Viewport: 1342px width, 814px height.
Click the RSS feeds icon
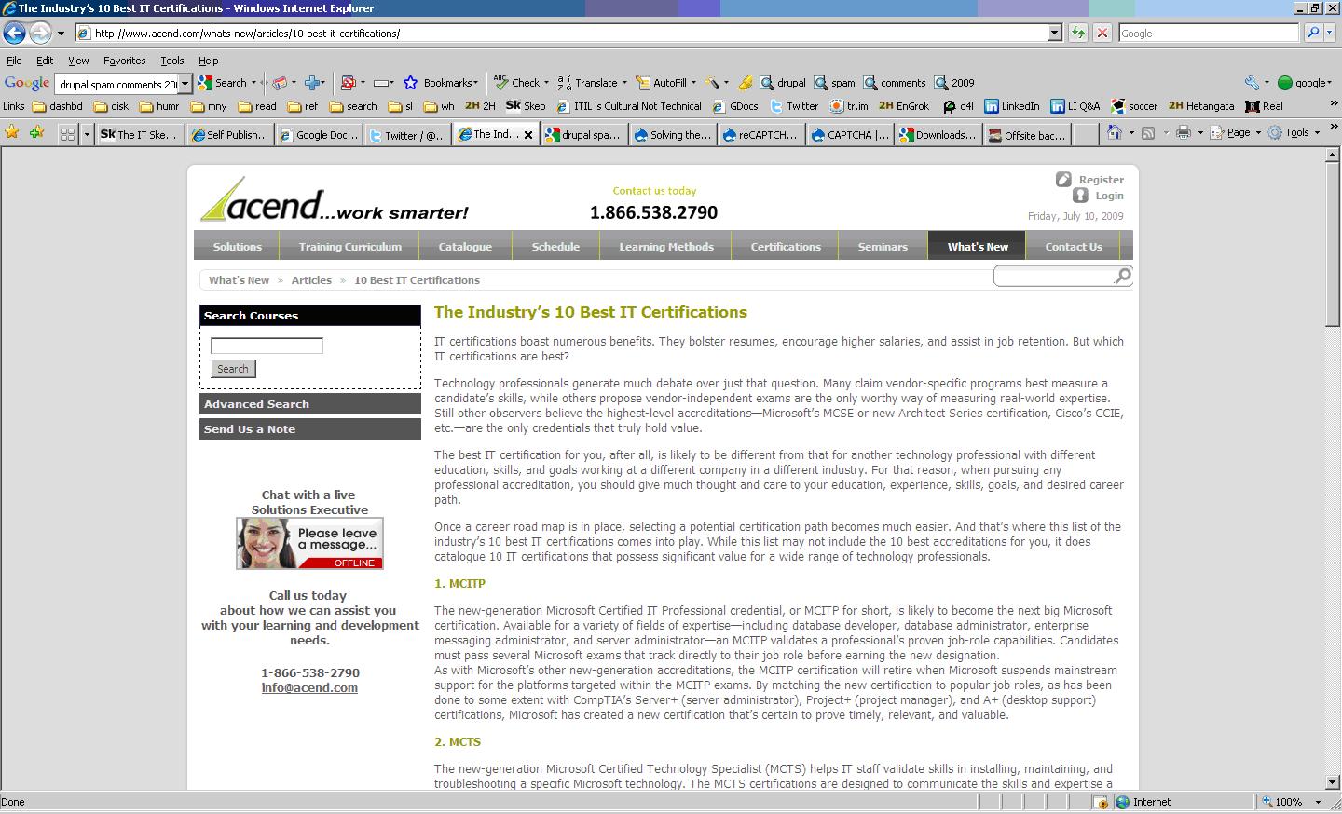pyautogui.click(x=1149, y=133)
